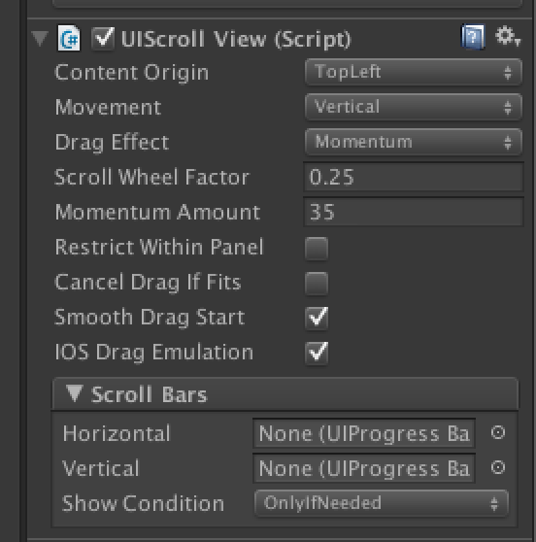Click the Vertical scroll bar object field
This screenshot has height=542, width=536.
click(364, 468)
